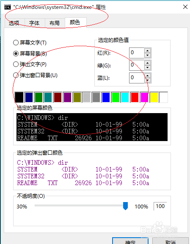190x244 pixels.
Task: Increase the 绿(G) value with up arrow
Action: (x=147, y=63)
